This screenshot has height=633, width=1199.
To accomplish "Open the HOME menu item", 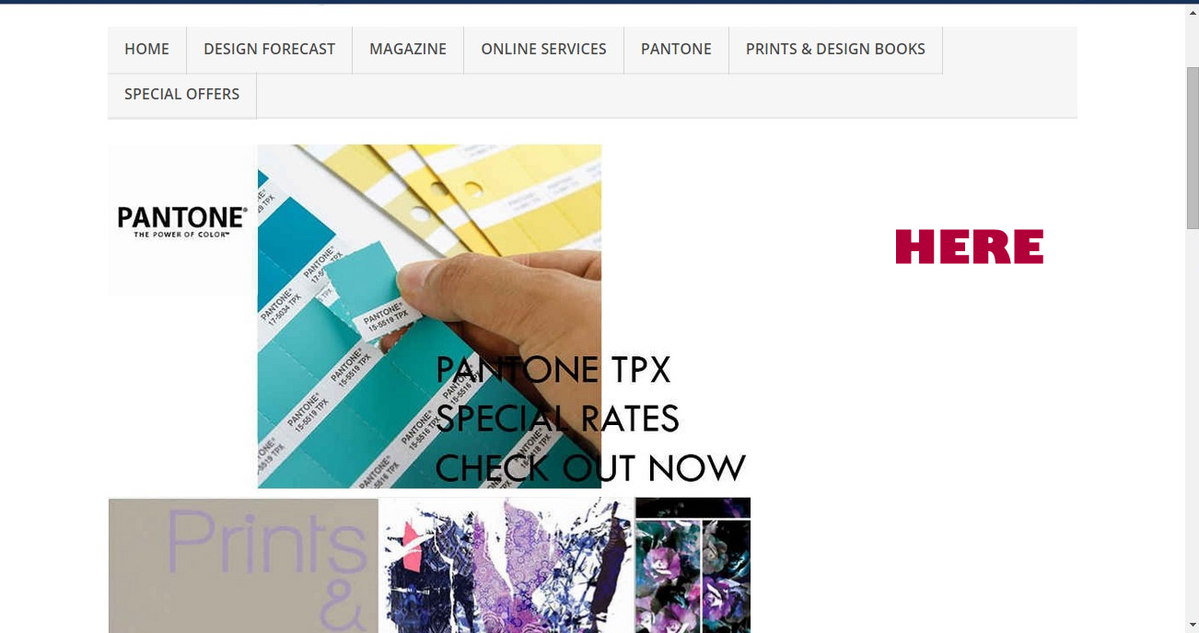I will click(x=147, y=50).
